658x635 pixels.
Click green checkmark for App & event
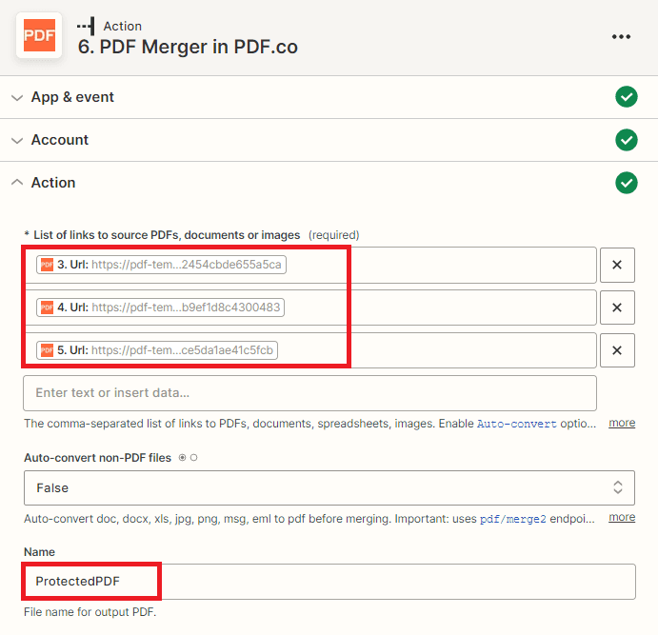[627, 97]
